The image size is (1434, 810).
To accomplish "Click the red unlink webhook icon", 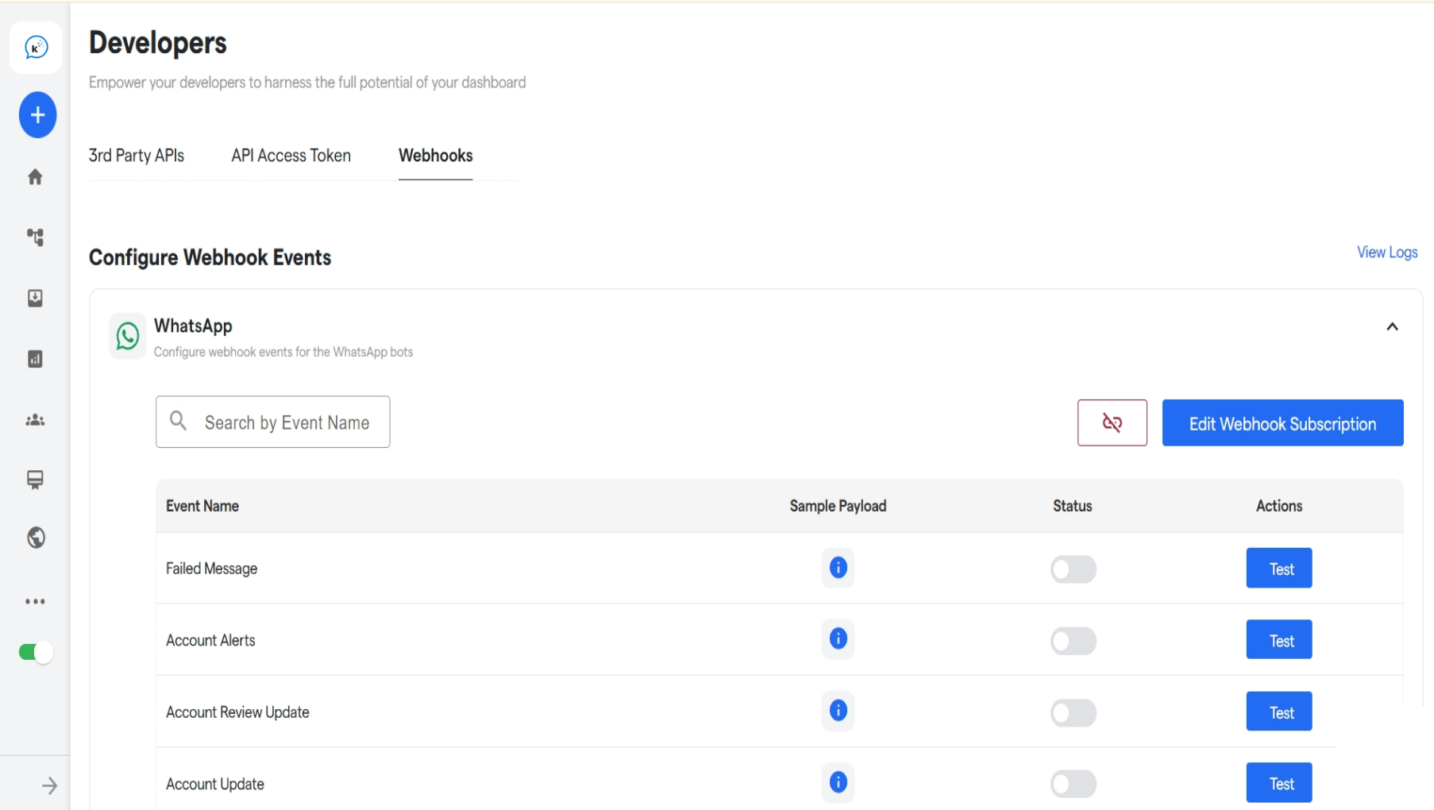I will (1112, 422).
